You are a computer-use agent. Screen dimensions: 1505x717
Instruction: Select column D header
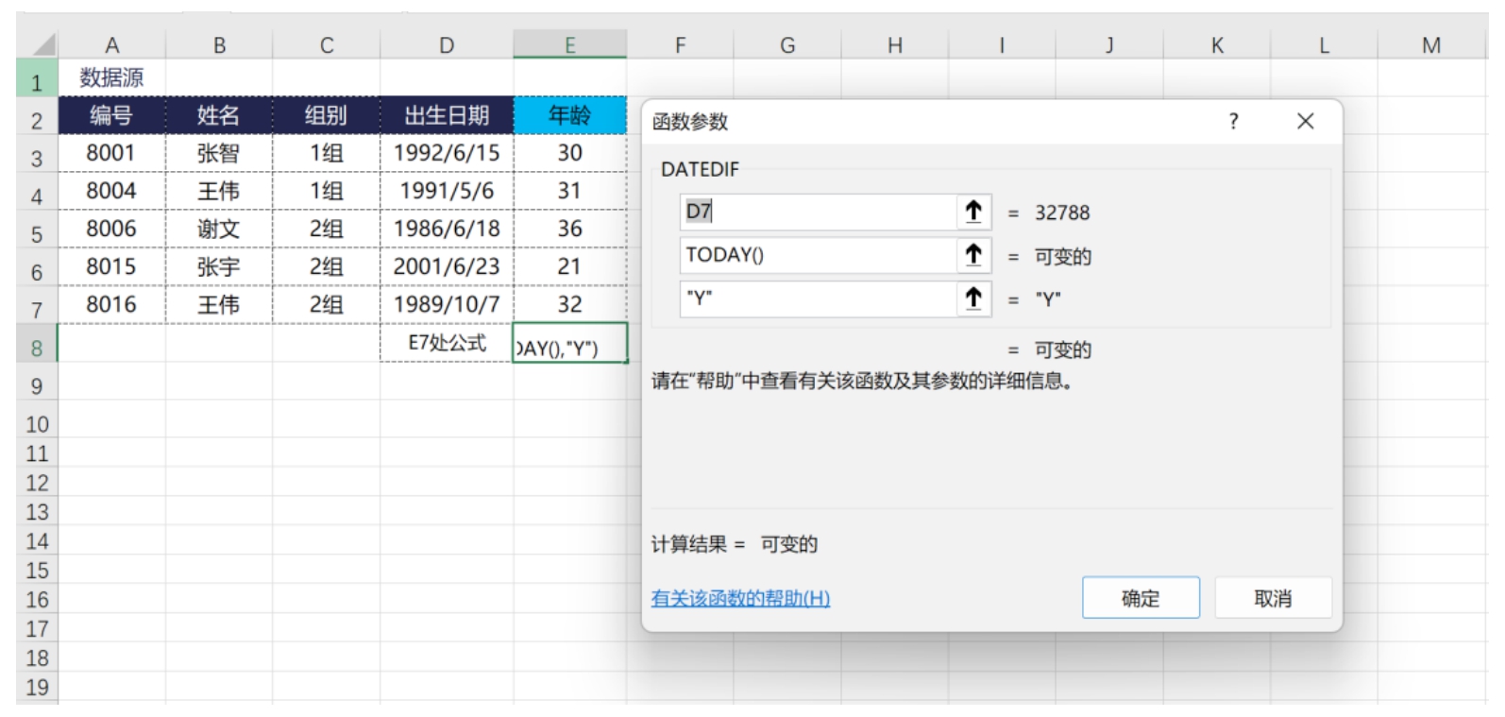(447, 44)
